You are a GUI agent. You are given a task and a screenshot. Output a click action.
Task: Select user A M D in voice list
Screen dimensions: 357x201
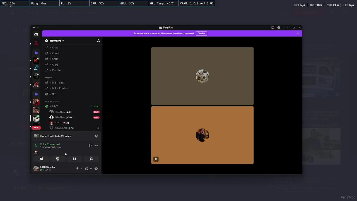pyautogui.click(x=59, y=123)
